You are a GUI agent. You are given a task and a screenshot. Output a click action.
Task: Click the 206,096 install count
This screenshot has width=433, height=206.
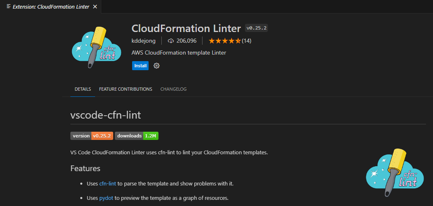[x=186, y=41]
